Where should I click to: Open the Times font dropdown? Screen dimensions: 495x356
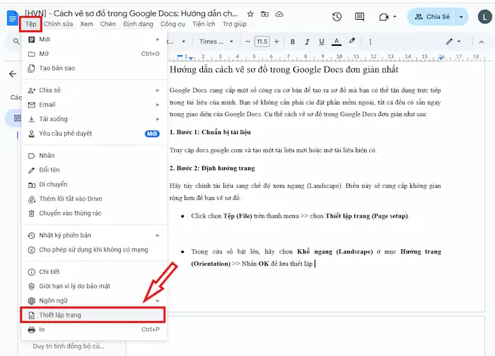(x=216, y=41)
